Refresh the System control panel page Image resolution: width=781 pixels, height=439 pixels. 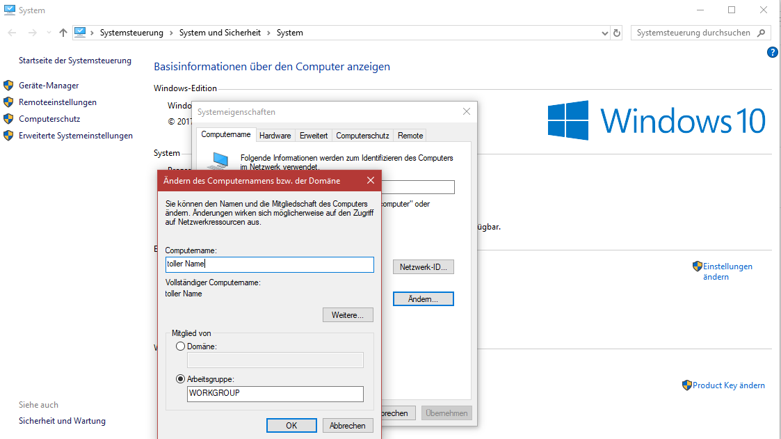tap(617, 33)
